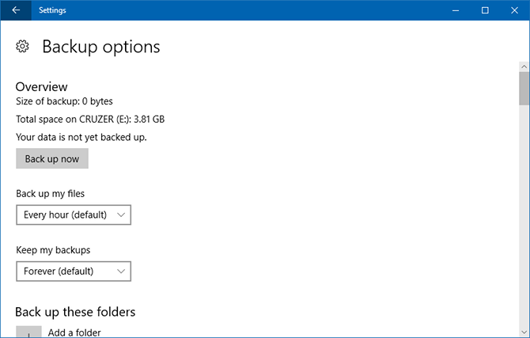Click the Overview section heading

(x=42, y=86)
